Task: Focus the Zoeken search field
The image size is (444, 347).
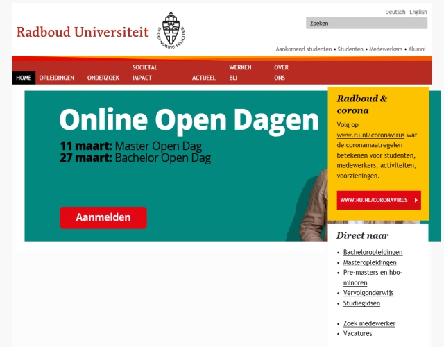Action: (366, 23)
